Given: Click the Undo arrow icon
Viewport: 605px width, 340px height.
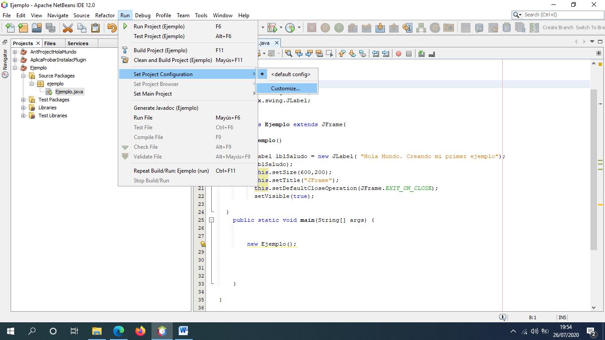Looking at the screenshot, I should click(x=112, y=28).
